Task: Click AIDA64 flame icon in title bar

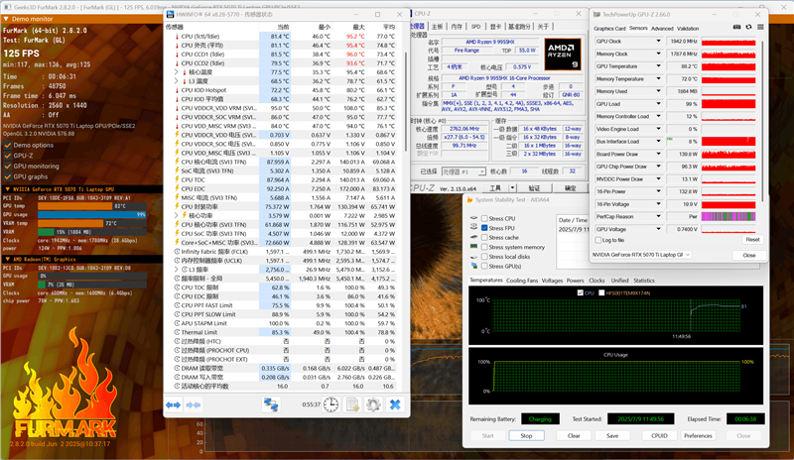Action: [469, 200]
